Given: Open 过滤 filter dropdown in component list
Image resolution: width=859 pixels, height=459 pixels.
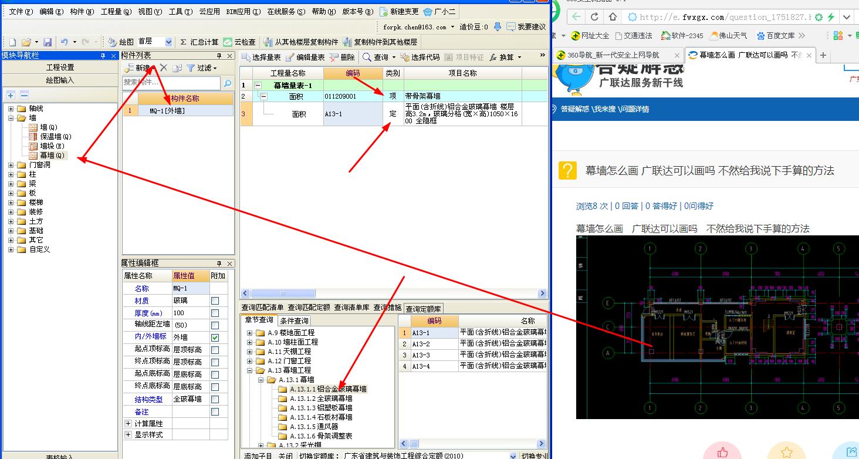Looking at the screenshot, I should pos(201,68).
